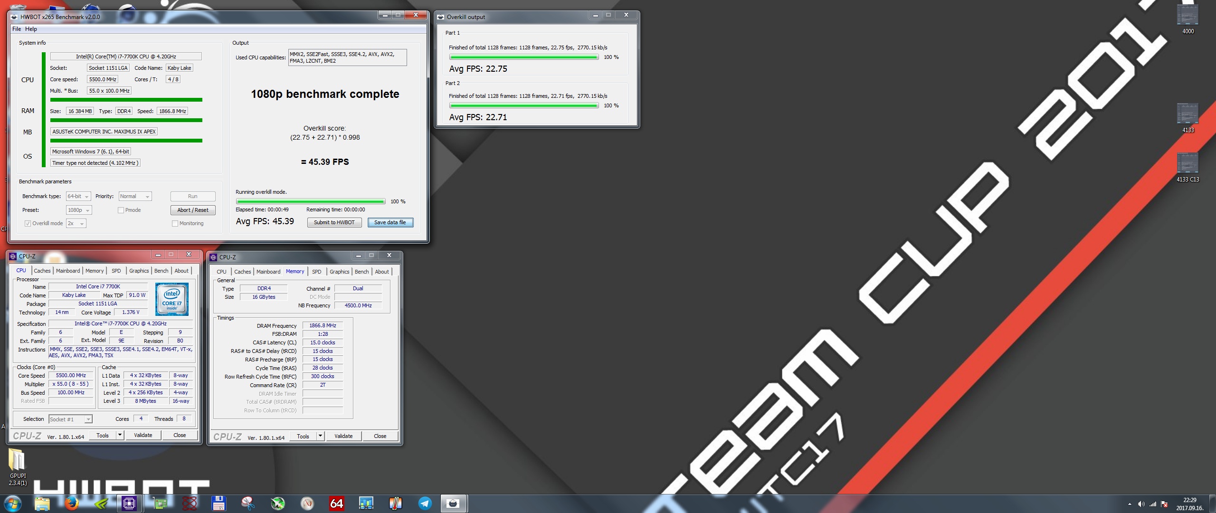Show hidden tray icons arrow
The image size is (1216, 513).
pos(1129,504)
